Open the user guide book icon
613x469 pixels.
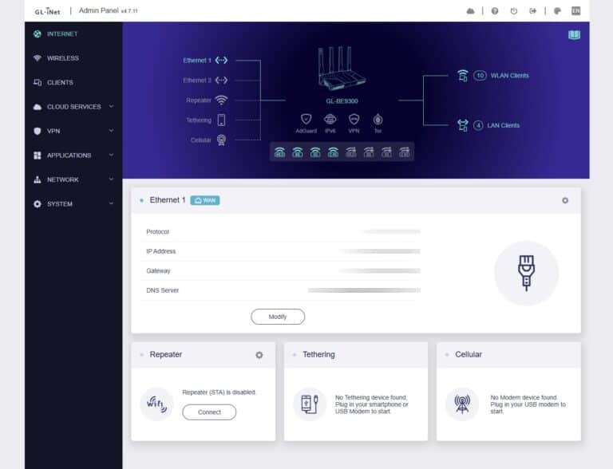[574, 35]
